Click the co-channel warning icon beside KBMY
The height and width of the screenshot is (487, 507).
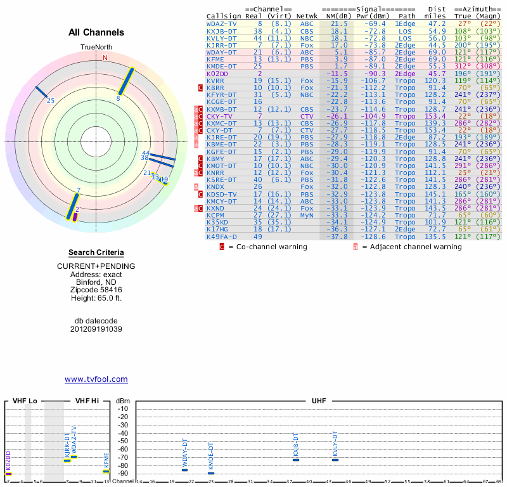click(202, 159)
